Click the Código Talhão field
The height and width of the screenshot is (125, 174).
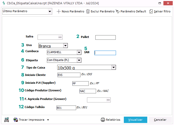coord(66,108)
